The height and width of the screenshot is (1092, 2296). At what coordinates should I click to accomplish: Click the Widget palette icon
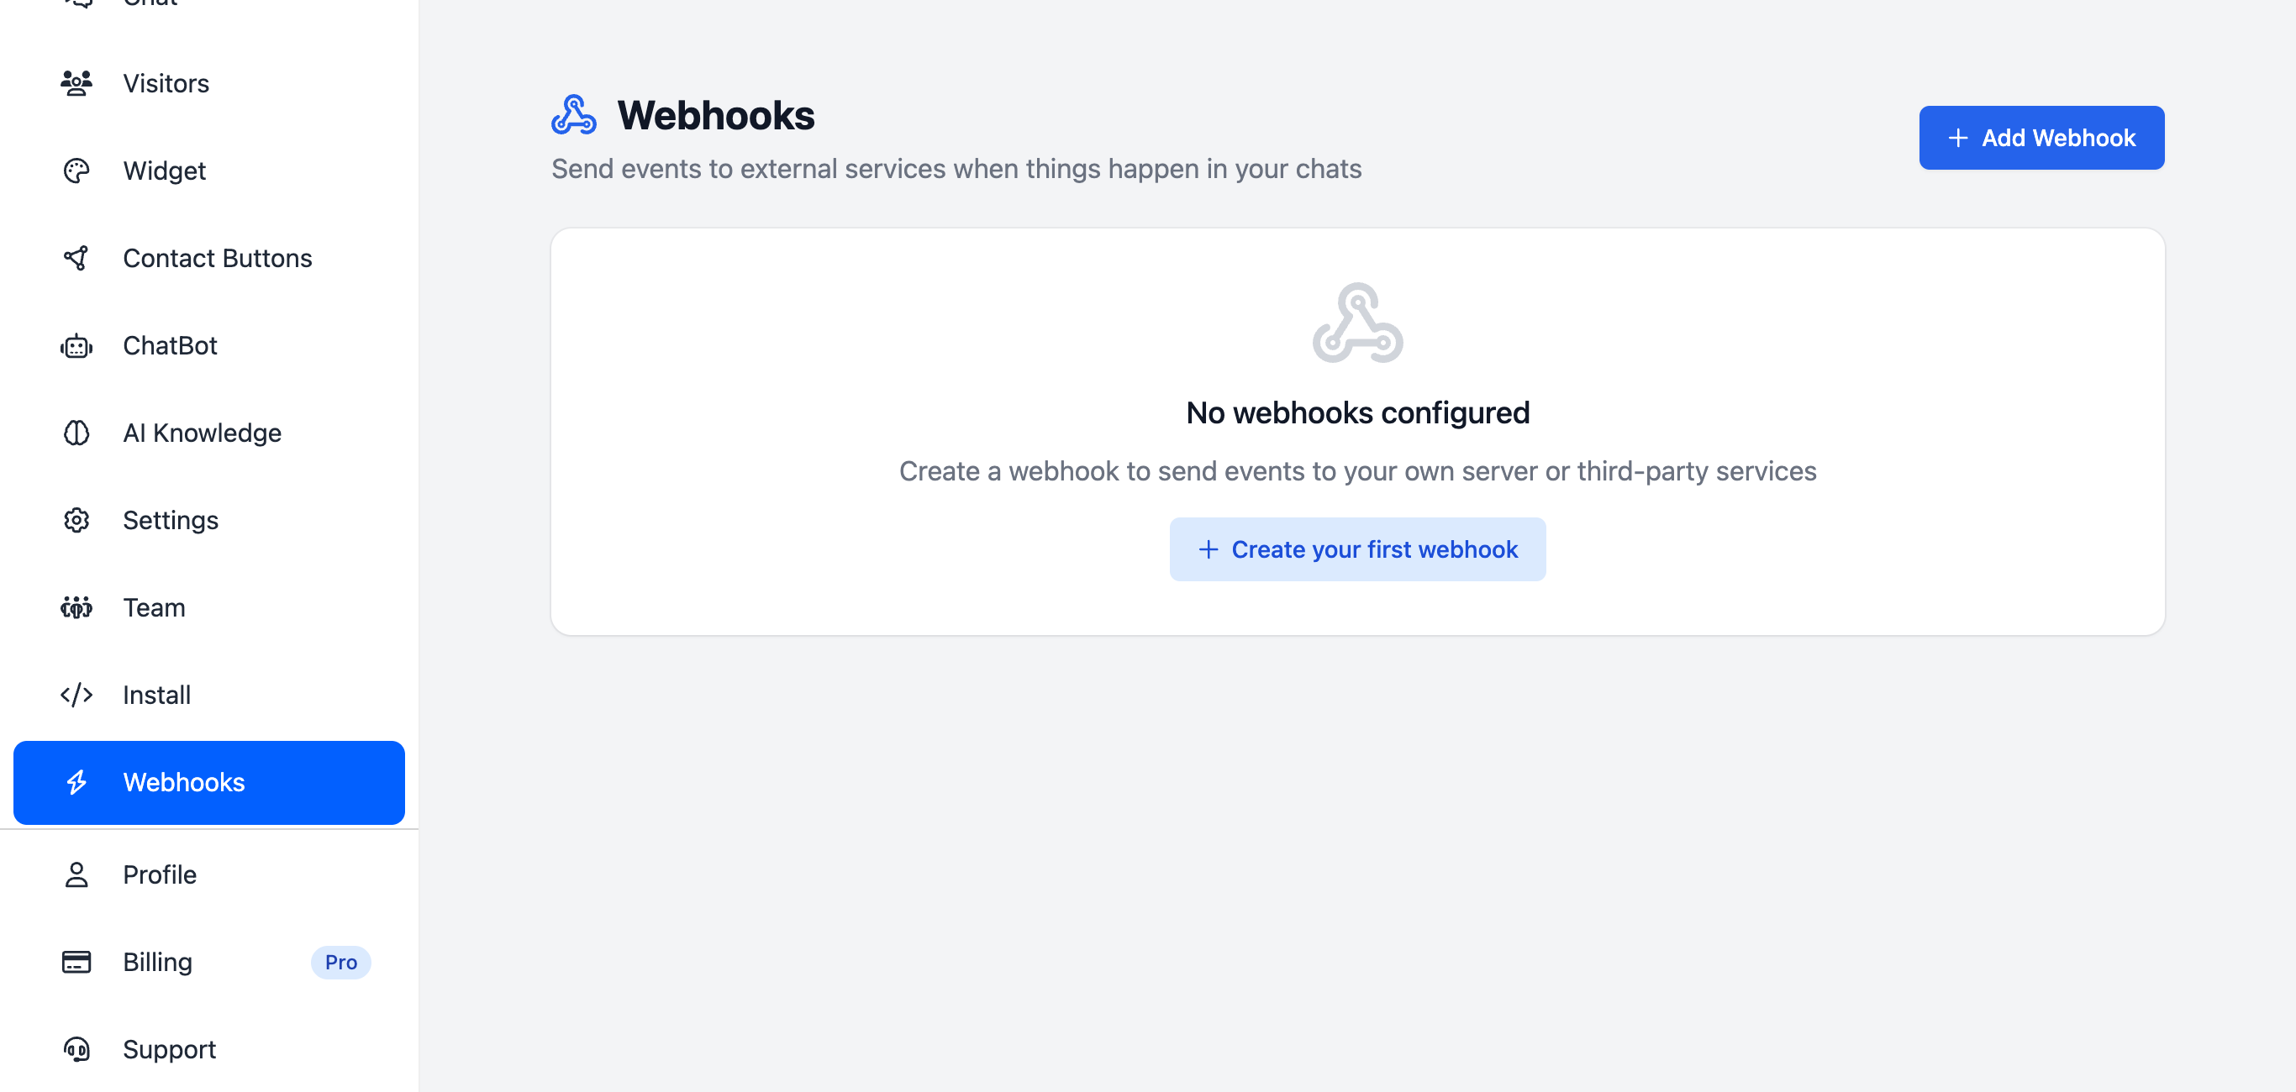(x=76, y=171)
